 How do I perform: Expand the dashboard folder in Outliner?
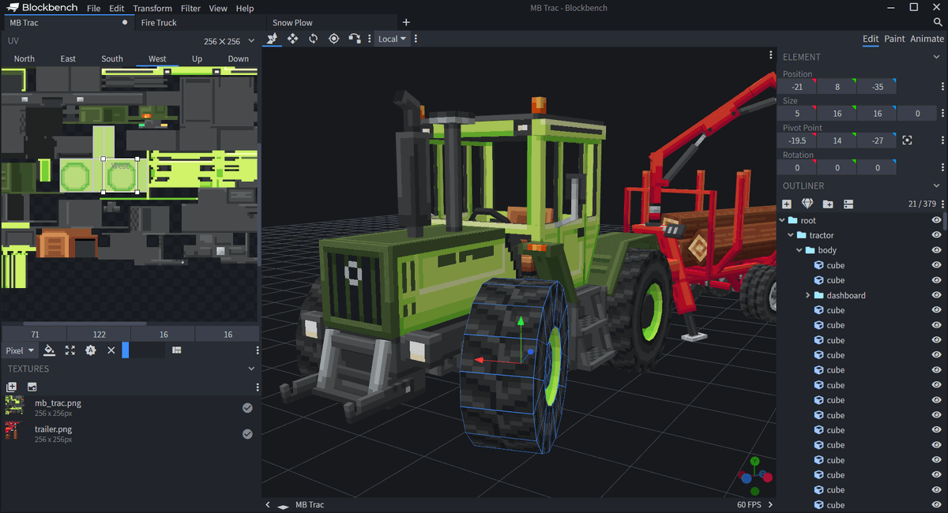(x=807, y=295)
